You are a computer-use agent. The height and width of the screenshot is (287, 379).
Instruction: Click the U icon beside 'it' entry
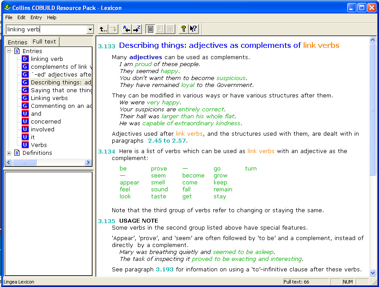(25, 137)
